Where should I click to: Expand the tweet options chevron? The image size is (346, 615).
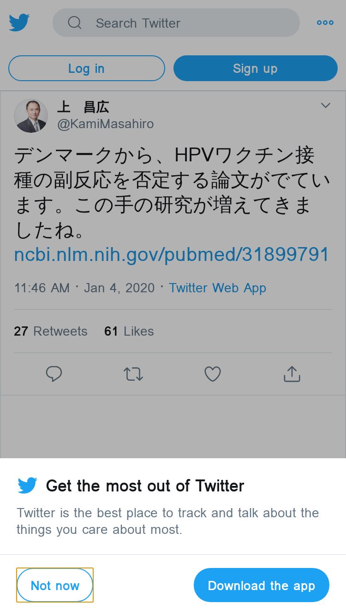pyautogui.click(x=326, y=106)
